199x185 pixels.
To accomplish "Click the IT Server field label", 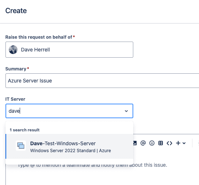I will pyautogui.click(x=15, y=99).
